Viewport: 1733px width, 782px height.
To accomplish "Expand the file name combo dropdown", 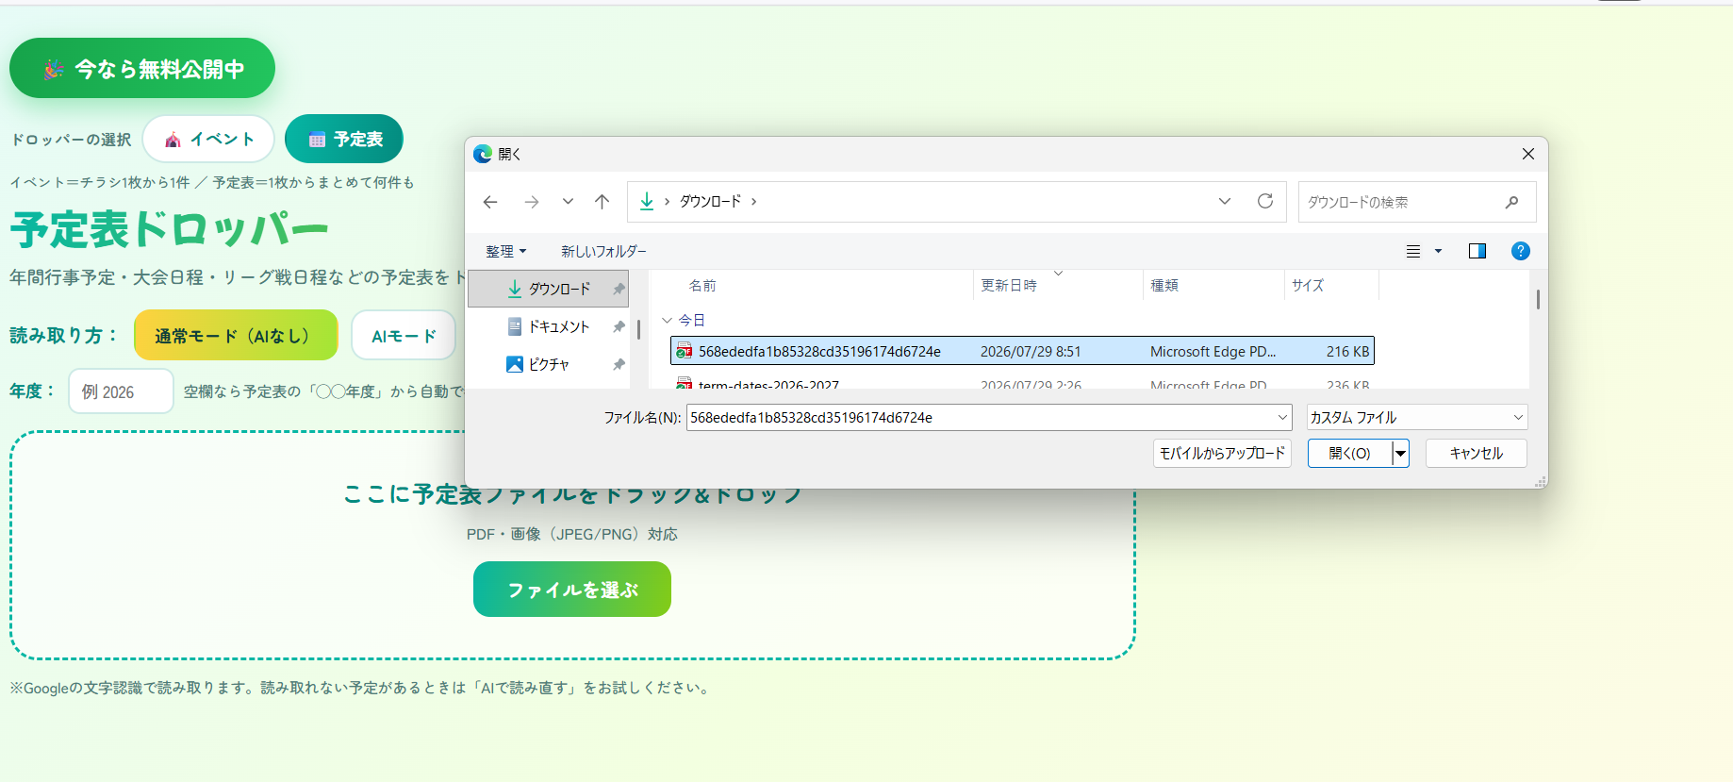I will [x=1282, y=417].
